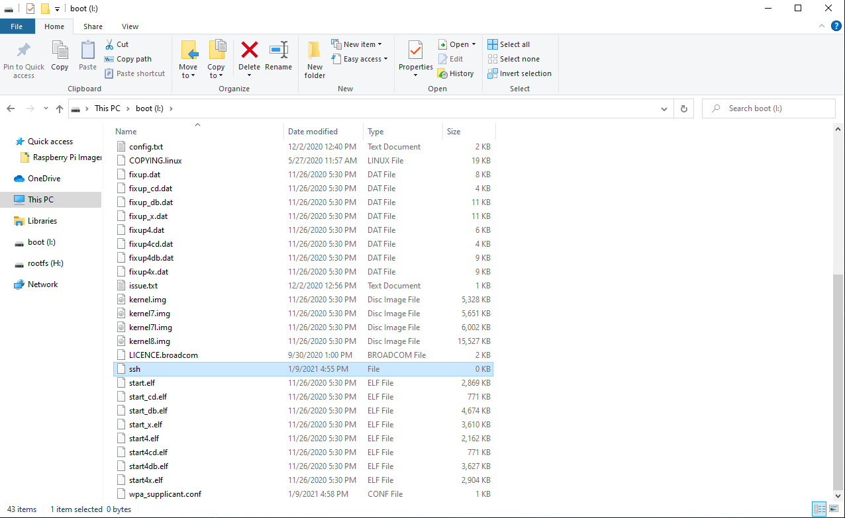The image size is (845, 518).
Task: Refresh the folder view
Action: pyautogui.click(x=683, y=108)
